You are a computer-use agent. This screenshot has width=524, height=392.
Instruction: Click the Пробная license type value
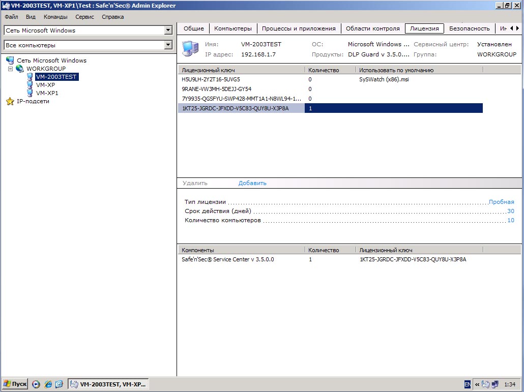pos(501,202)
